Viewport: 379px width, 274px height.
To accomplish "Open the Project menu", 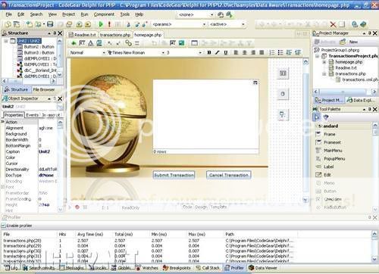I will click(69, 14).
